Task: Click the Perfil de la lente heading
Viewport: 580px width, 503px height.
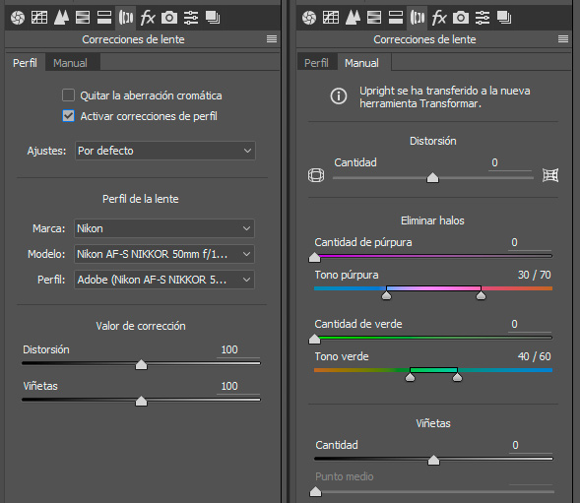Action: click(141, 199)
